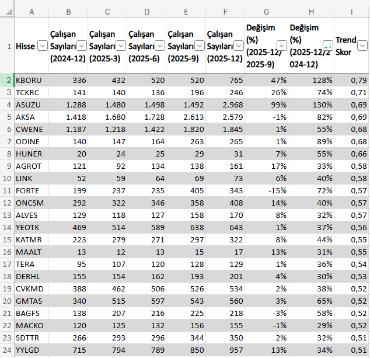Click the TERA cell
The width and height of the screenshot is (370, 358).
[32, 264]
